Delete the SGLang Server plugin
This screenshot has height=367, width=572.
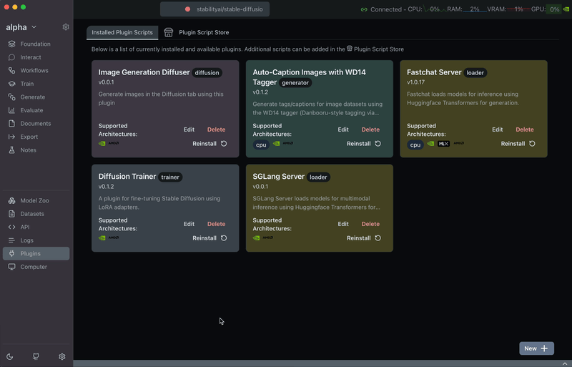click(370, 224)
